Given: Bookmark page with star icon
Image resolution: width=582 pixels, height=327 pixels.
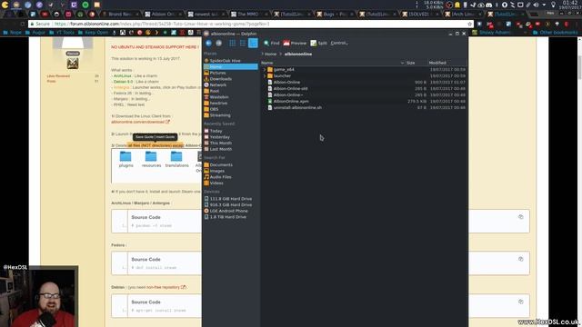Looking at the screenshot, I should 469,24.
